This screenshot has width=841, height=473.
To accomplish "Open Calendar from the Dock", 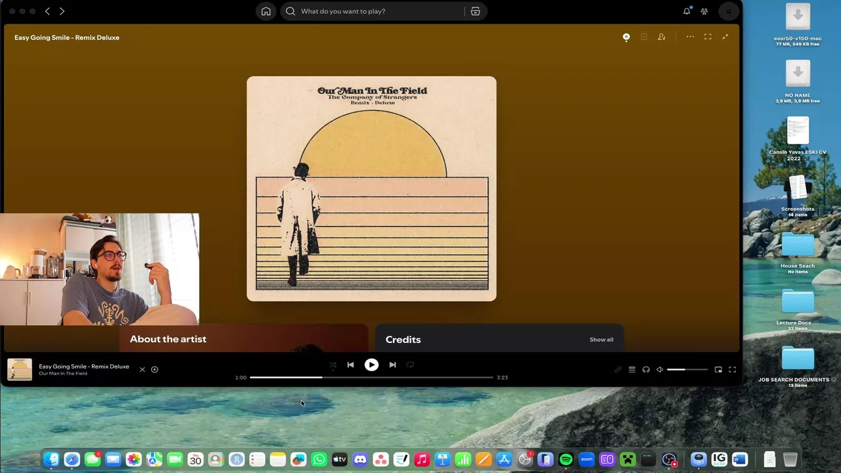I will click(195, 460).
